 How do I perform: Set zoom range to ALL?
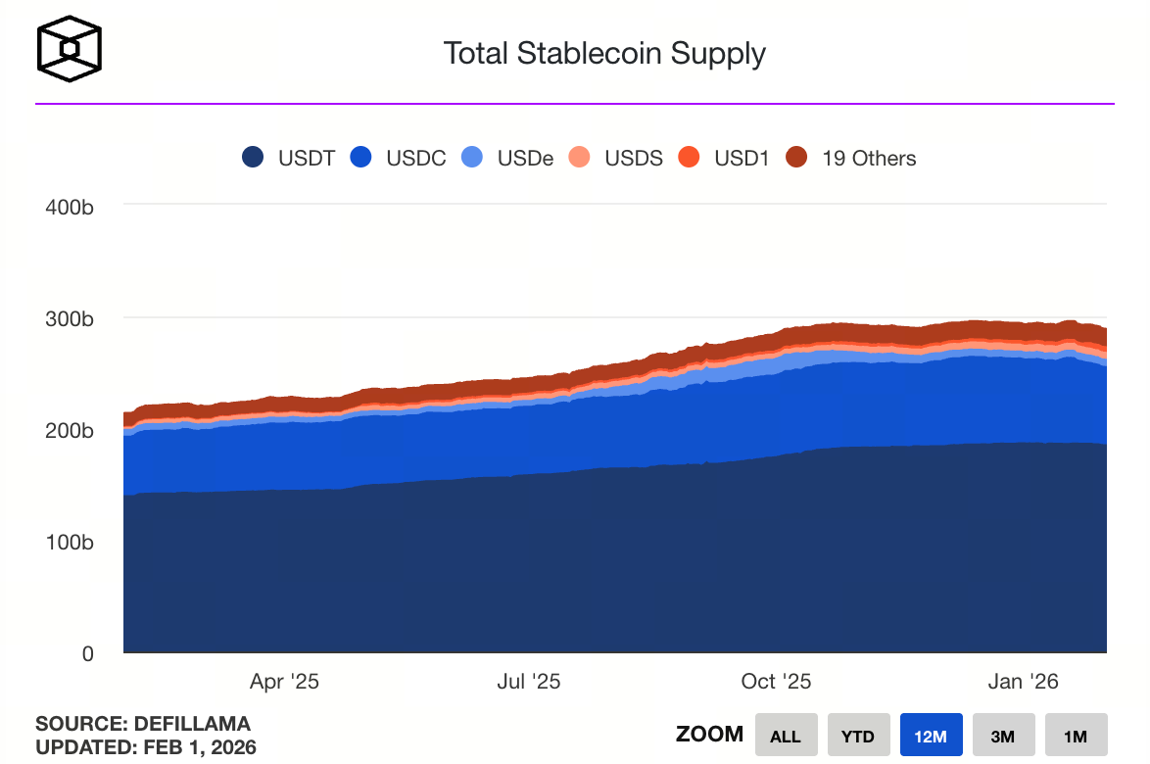[786, 736]
